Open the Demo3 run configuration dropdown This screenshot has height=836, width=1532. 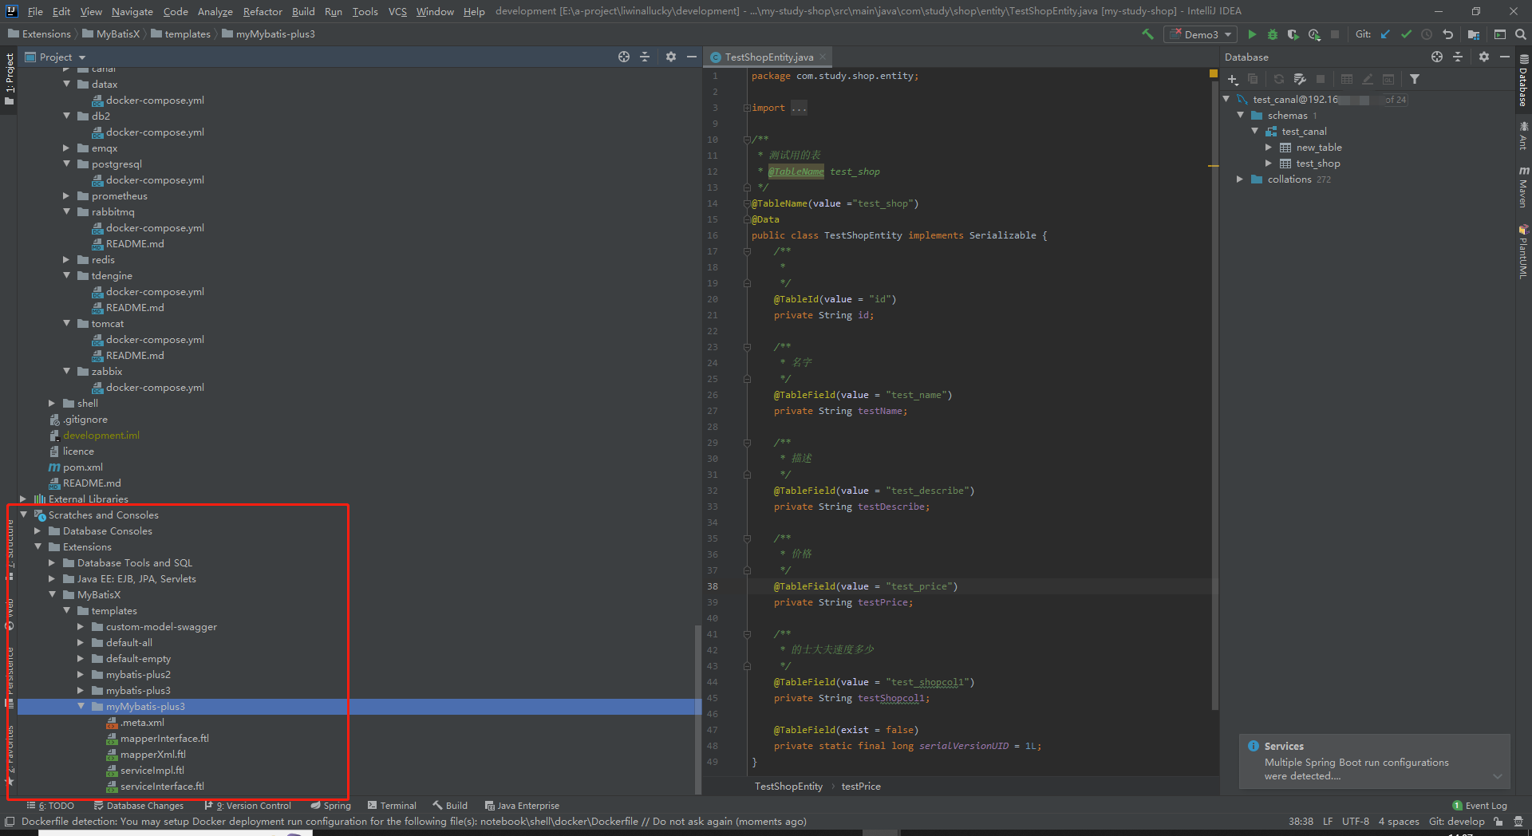(x=1201, y=34)
